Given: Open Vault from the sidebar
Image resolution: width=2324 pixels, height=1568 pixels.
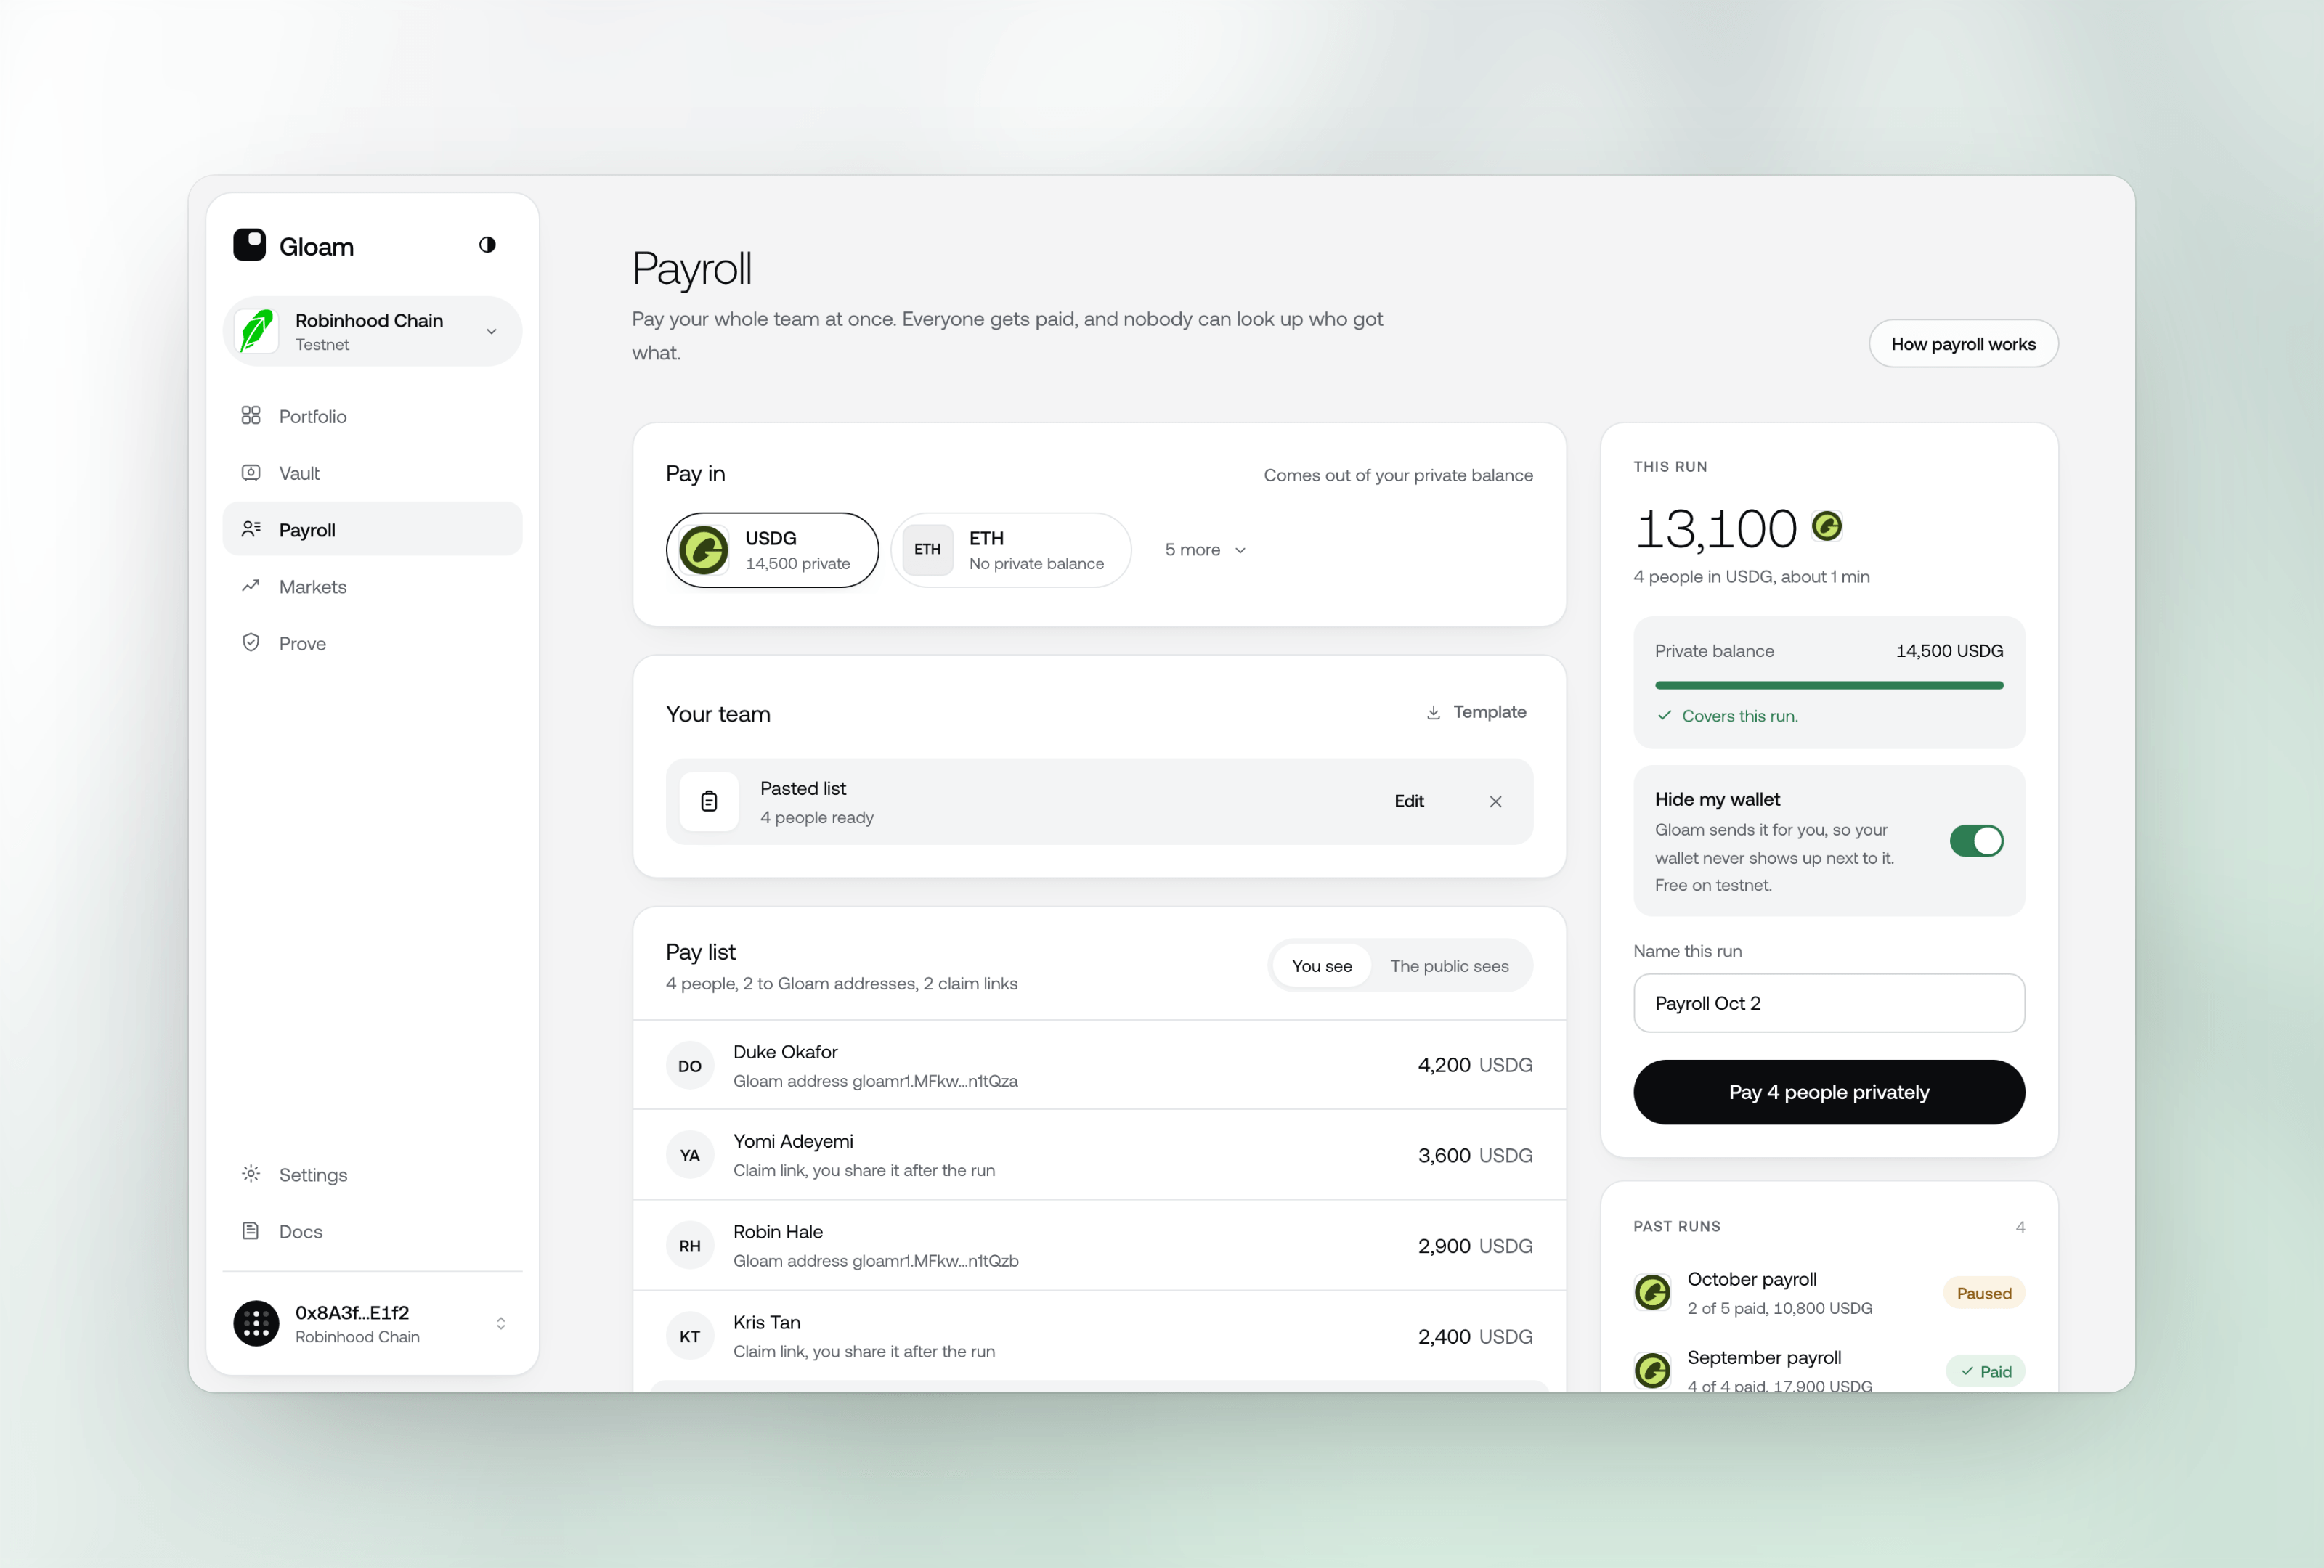Looking at the screenshot, I should (x=372, y=473).
